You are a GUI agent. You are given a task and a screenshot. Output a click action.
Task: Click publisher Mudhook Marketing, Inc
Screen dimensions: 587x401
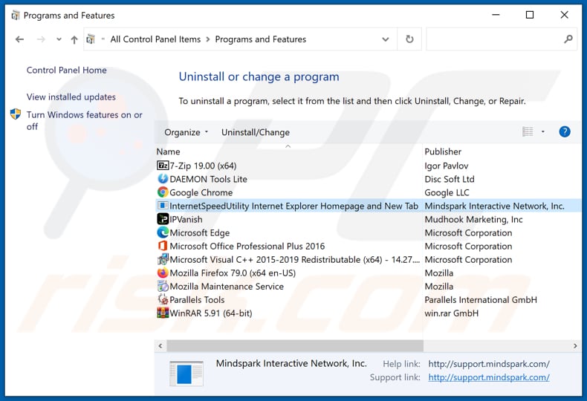pos(473,219)
